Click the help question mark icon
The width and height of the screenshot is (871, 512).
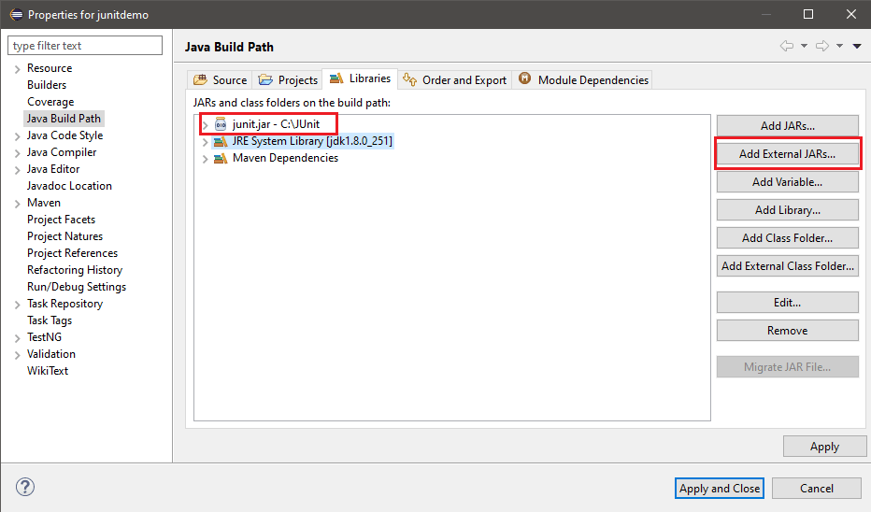coord(25,487)
